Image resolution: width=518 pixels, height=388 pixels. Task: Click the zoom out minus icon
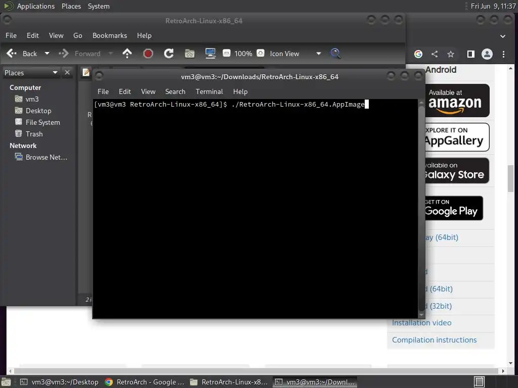(x=227, y=53)
